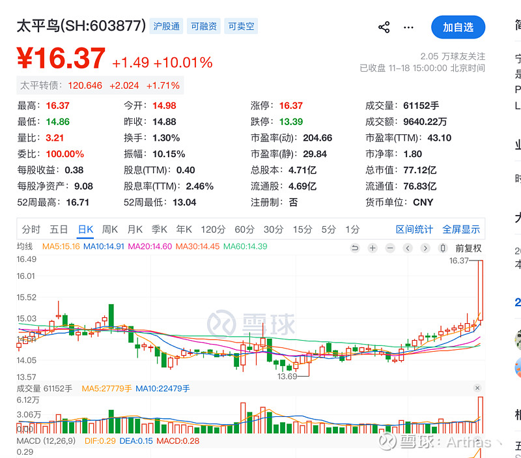Move chart right with the right arrow
The image size is (521, 458).
[425, 248]
